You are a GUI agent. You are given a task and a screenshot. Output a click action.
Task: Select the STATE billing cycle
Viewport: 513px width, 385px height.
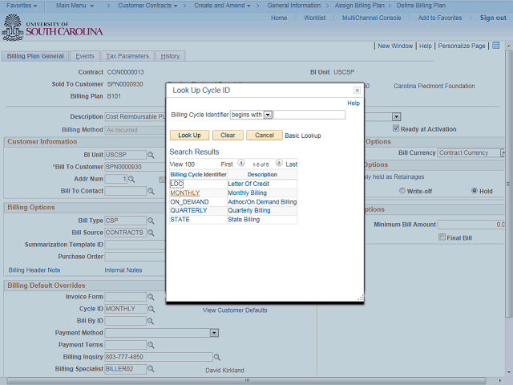coord(180,219)
